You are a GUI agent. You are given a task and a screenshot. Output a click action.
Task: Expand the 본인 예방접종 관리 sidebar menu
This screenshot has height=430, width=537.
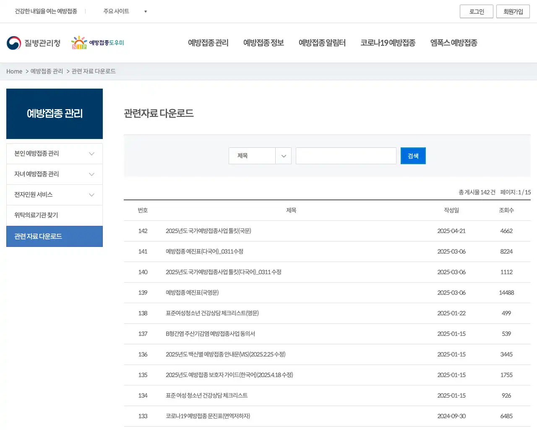pyautogui.click(x=54, y=153)
